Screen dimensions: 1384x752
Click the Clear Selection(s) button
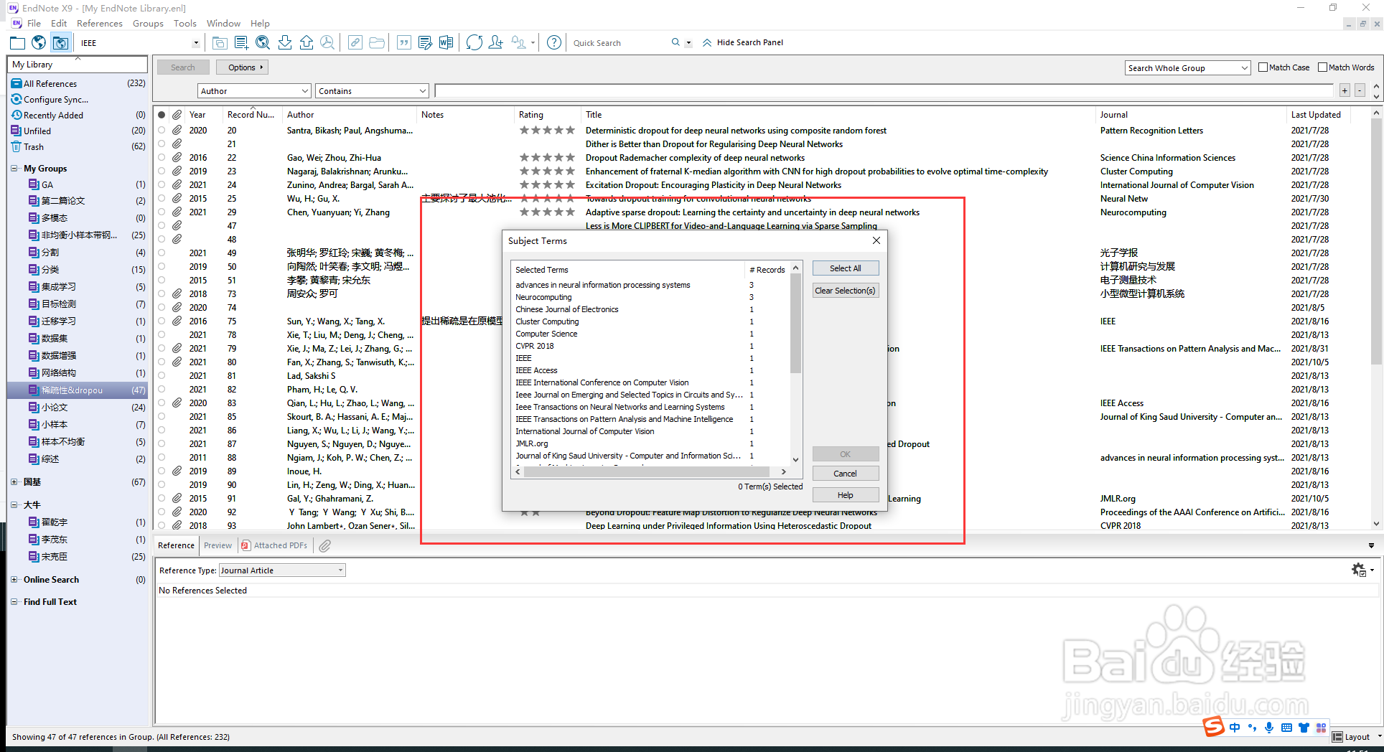(845, 291)
